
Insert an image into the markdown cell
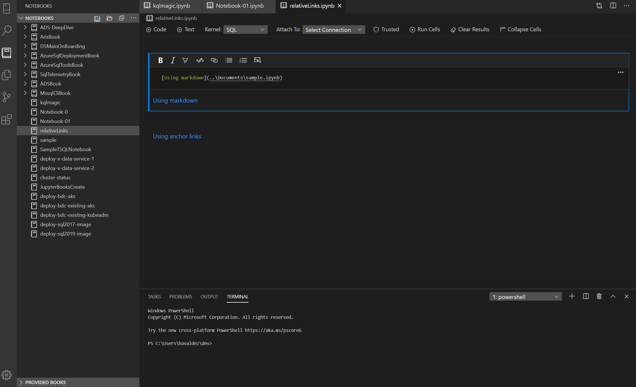tap(258, 60)
